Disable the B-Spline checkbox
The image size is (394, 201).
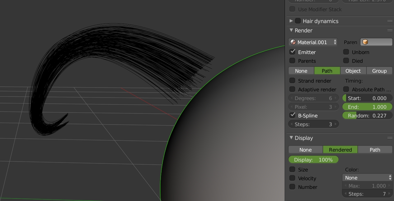292,115
